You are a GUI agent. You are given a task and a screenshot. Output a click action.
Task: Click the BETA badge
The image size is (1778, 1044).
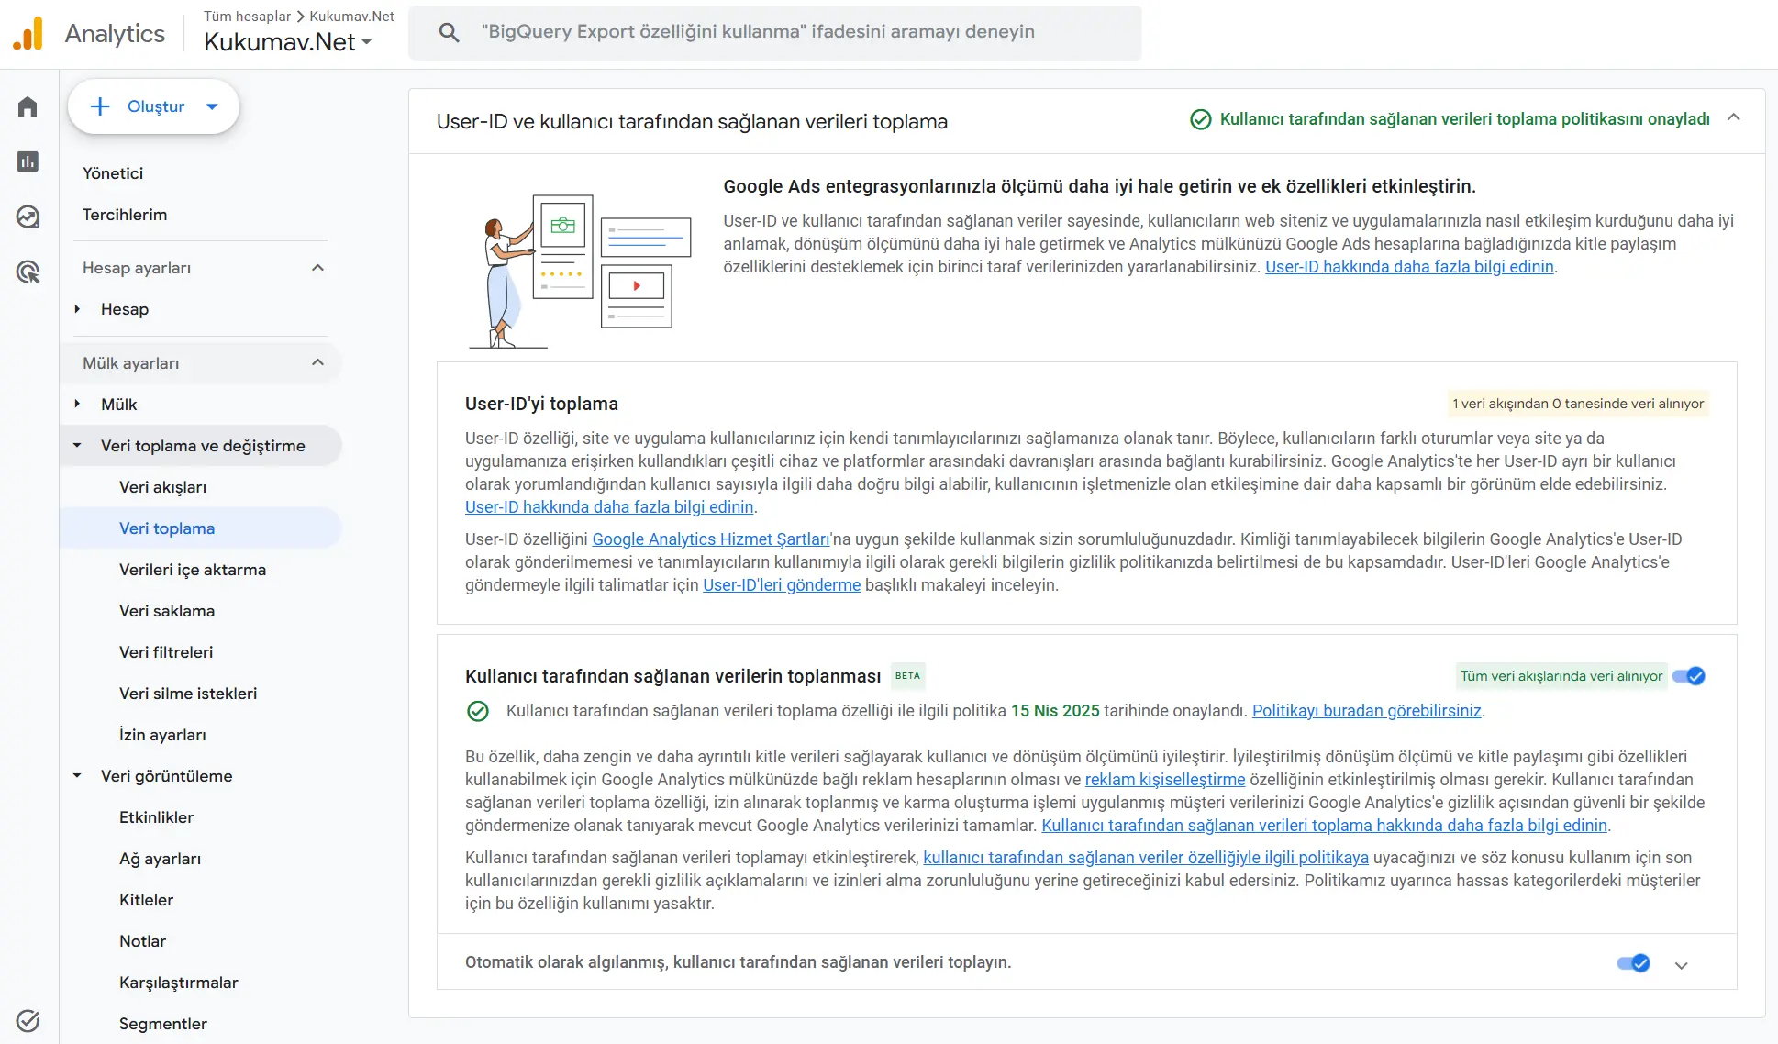click(x=907, y=676)
